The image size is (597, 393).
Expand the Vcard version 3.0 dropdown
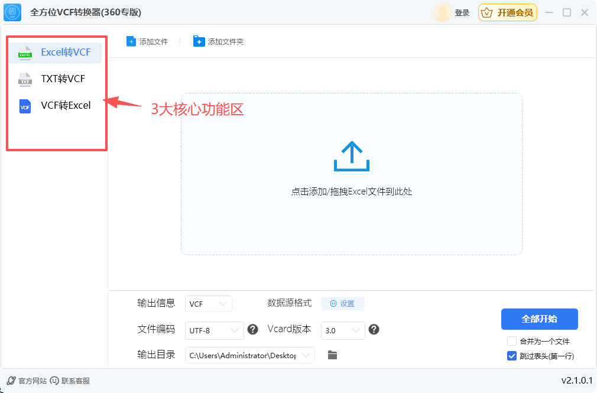(343, 330)
